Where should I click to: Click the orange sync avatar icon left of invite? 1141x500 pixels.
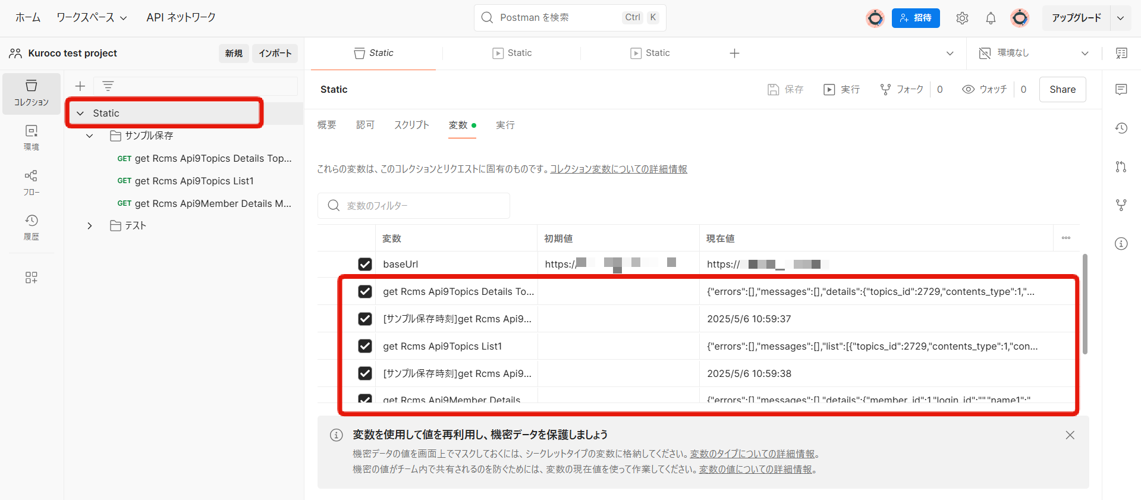click(x=875, y=18)
